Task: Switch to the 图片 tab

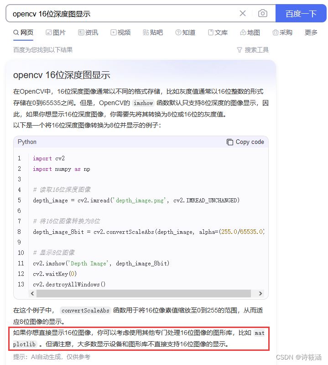Action: tap(56, 32)
